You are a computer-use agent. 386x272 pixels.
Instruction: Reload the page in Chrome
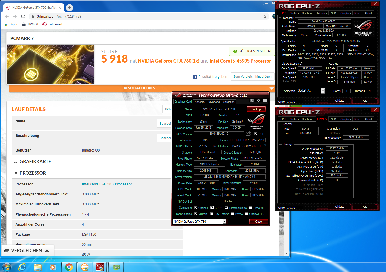tap(23, 16)
